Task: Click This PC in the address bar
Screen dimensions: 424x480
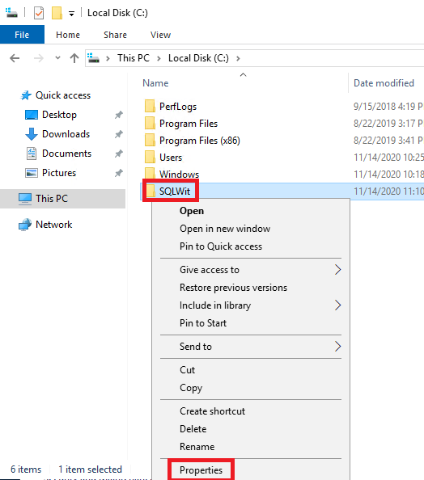Action: (134, 58)
